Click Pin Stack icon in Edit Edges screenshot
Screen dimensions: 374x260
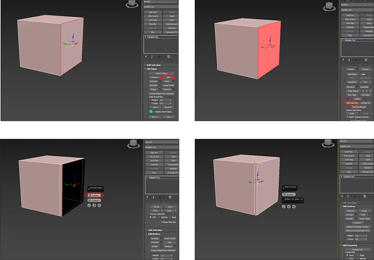point(146,57)
